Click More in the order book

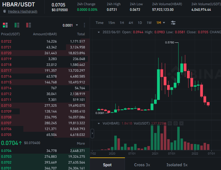click(81, 143)
